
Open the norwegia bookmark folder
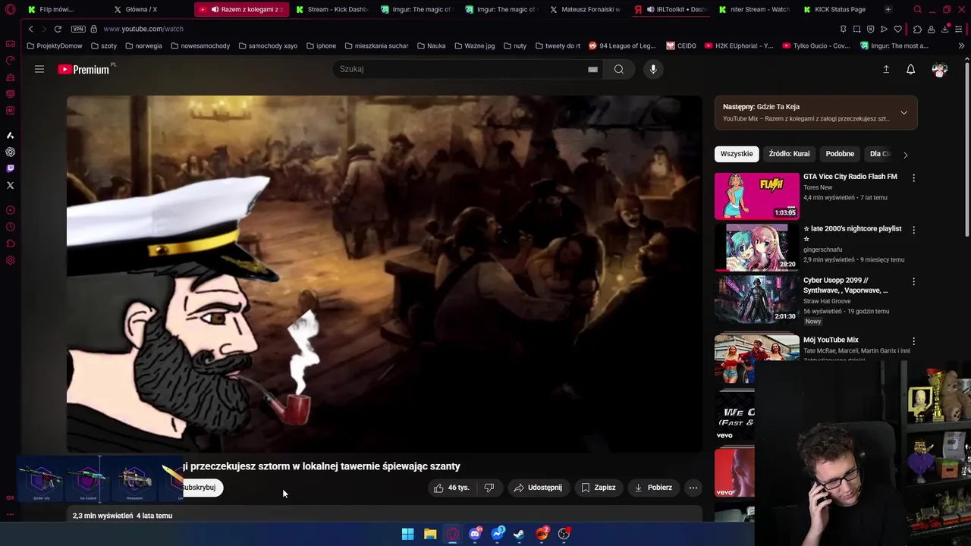pyautogui.click(x=143, y=45)
